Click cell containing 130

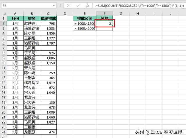(48, 102)
